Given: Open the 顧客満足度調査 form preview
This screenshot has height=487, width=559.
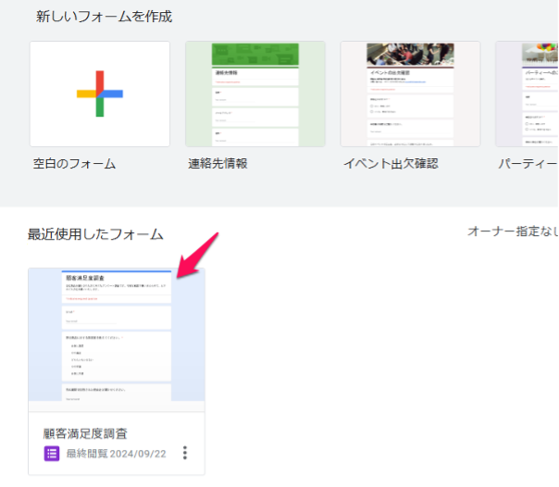Looking at the screenshot, I should tap(117, 340).
